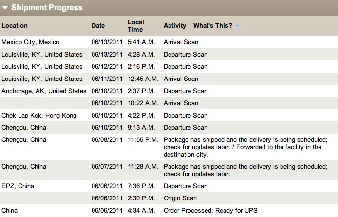Click the 12:45 A.M. time cell
The image size is (338, 217).
[x=143, y=79]
